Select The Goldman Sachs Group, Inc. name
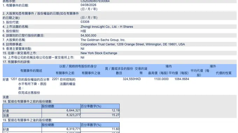The height and width of the screenshot is (133, 238). tap(103, 40)
